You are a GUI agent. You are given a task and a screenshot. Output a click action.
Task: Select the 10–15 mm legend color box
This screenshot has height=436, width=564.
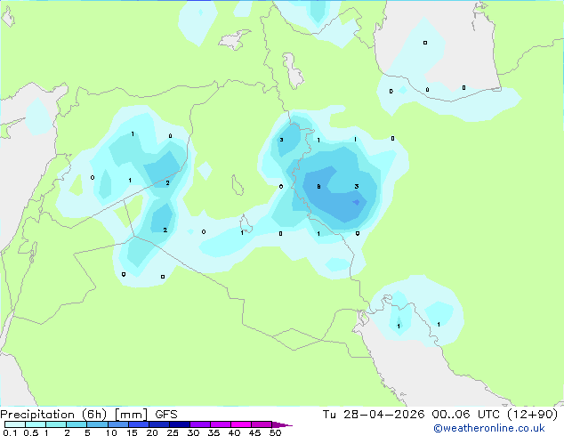point(117,424)
